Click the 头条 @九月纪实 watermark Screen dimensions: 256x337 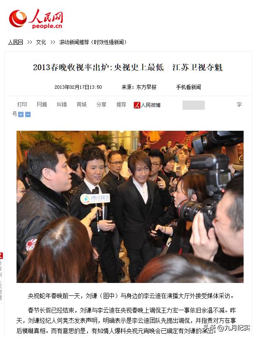coord(227,328)
